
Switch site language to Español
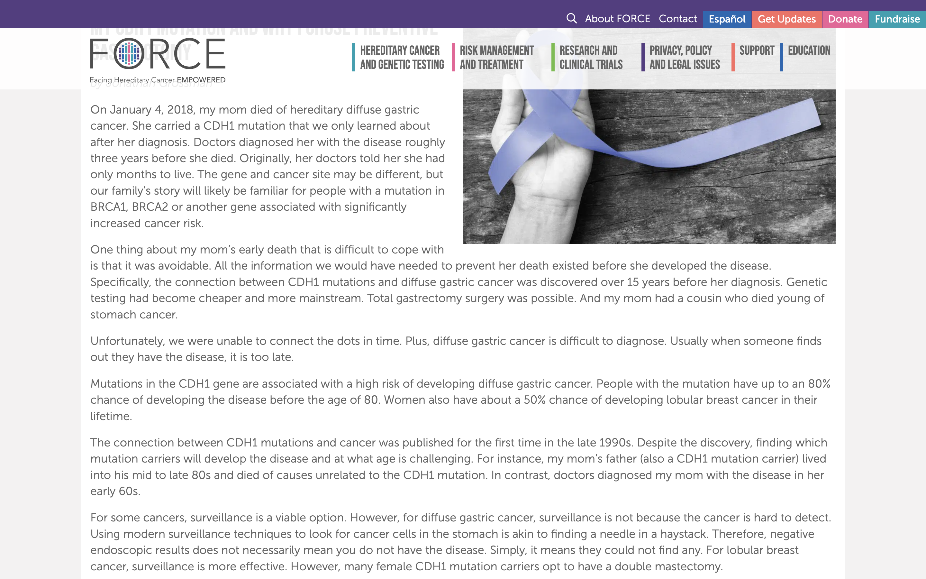pos(727,19)
